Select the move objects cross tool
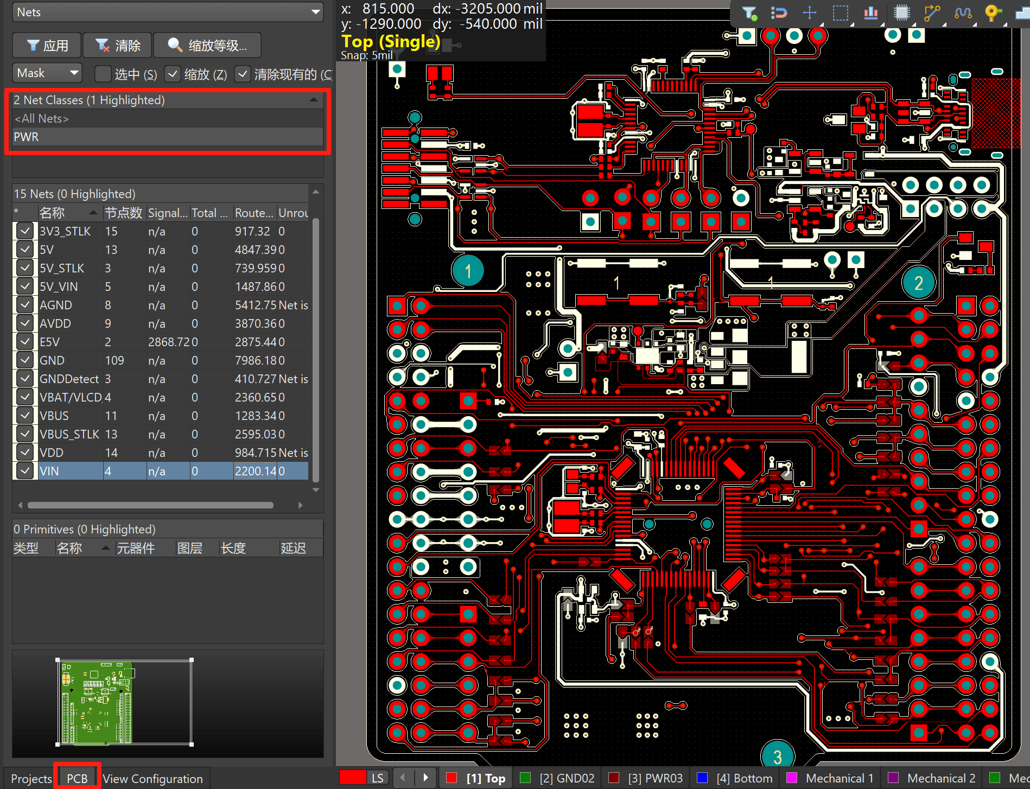 tap(809, 12)
